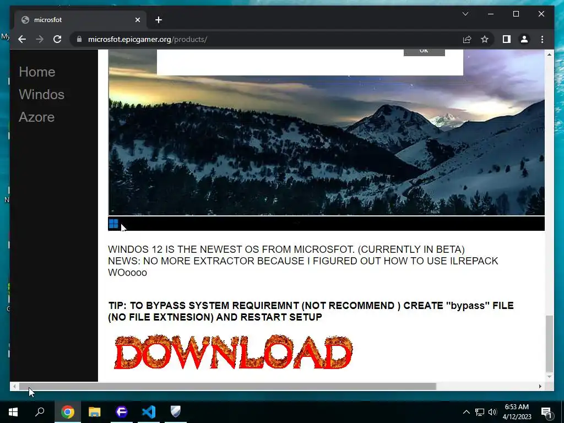Image resolution: width=564 pixels, height=423 pixels.
Task: Open the notification center icon
Action: [x=546, y=412]
